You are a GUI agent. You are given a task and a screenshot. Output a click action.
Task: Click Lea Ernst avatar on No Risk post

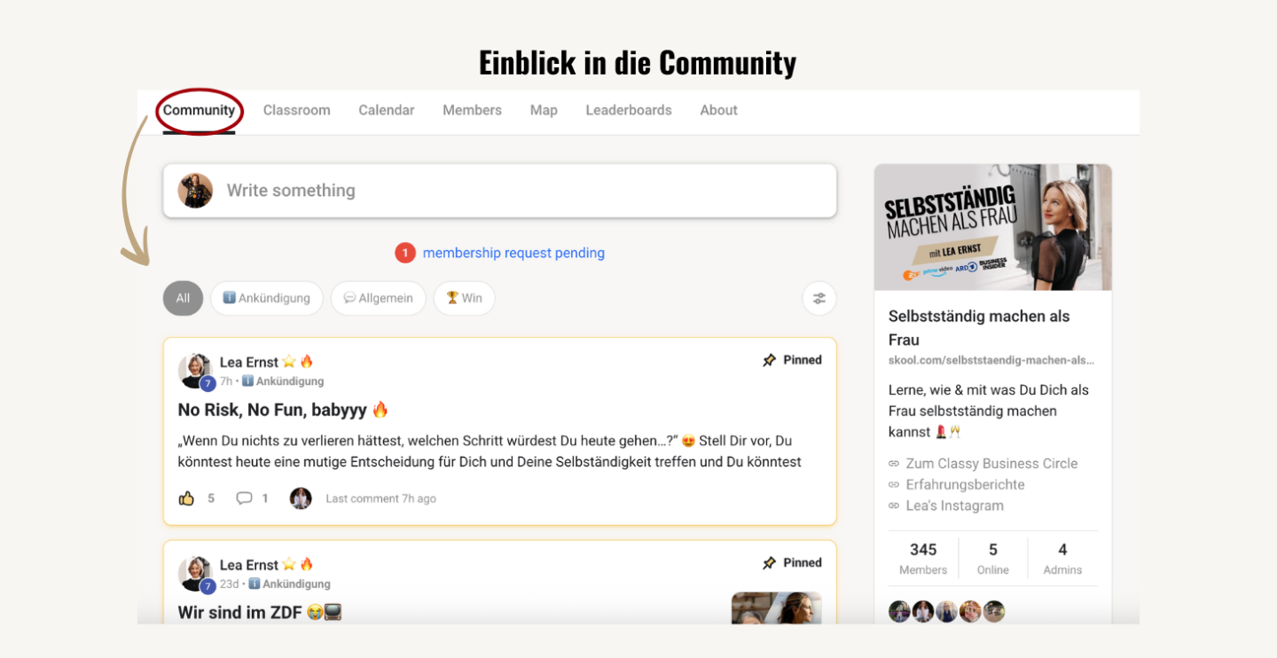(x=194, y=370)
